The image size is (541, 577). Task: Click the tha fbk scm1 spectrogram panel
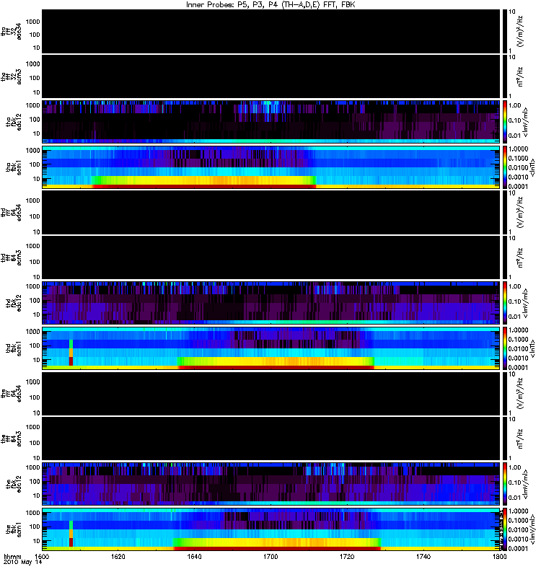pos(270,167)
